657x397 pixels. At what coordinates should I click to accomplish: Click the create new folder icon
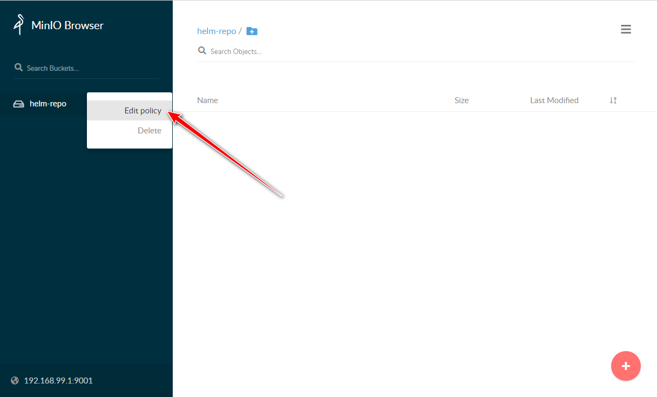click(x=252, y=31)
